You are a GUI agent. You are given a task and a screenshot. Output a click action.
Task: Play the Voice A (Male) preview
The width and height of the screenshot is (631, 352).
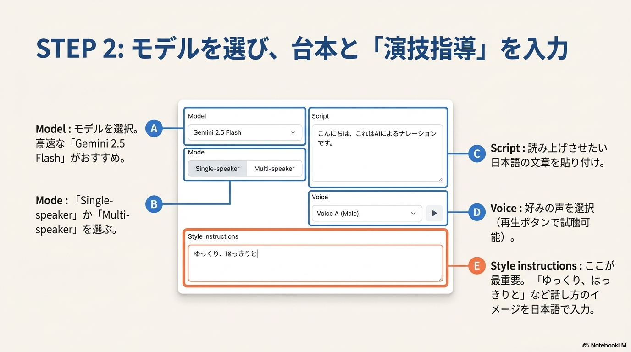pyautogui.click(x=434, y=214)
